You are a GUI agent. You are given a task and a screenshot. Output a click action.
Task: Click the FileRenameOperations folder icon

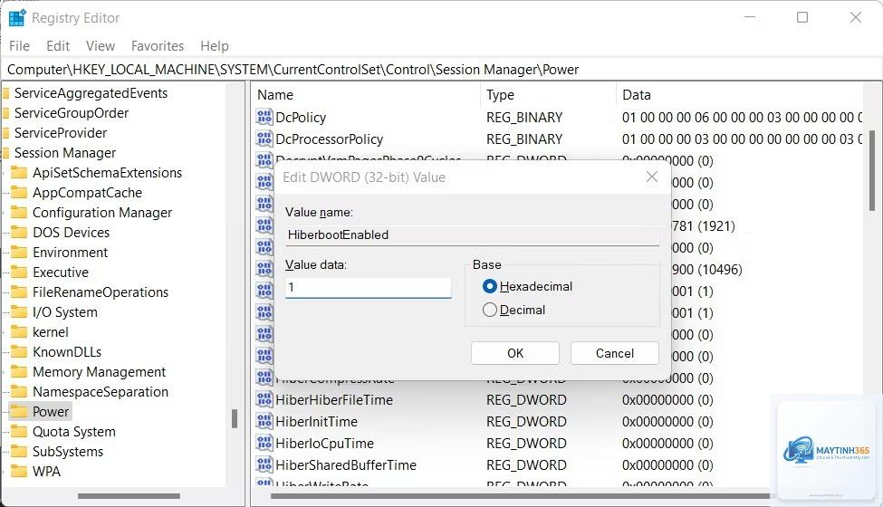19,292
